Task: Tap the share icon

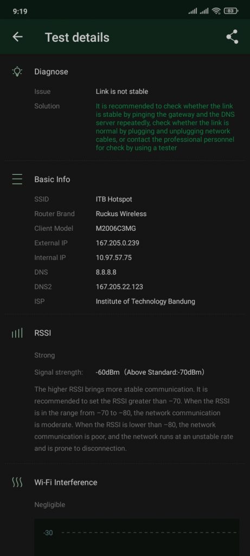Action: (x=232, y=37)
